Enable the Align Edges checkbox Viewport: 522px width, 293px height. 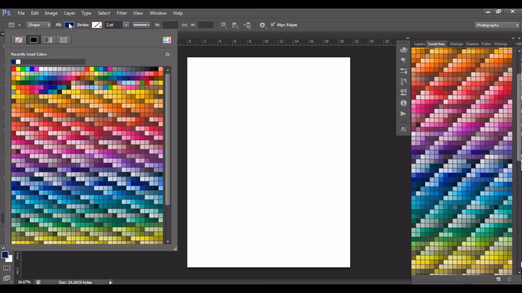(272, 24)
